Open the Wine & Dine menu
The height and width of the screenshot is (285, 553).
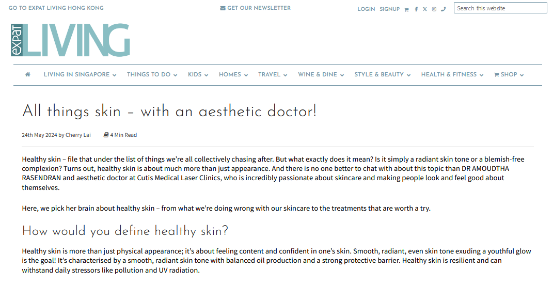click(x=321, y=75)
